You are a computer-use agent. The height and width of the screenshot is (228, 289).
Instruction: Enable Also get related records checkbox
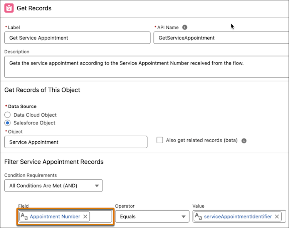click(x=160, y=140)
